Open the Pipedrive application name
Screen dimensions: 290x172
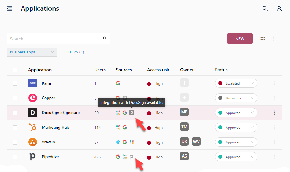click(50, 157)
